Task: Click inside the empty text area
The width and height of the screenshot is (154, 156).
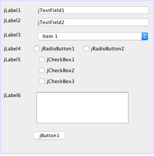Action: [82, 108]
